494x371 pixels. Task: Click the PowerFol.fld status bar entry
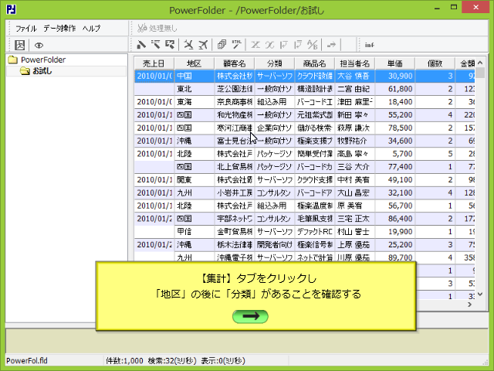[27, 361]
